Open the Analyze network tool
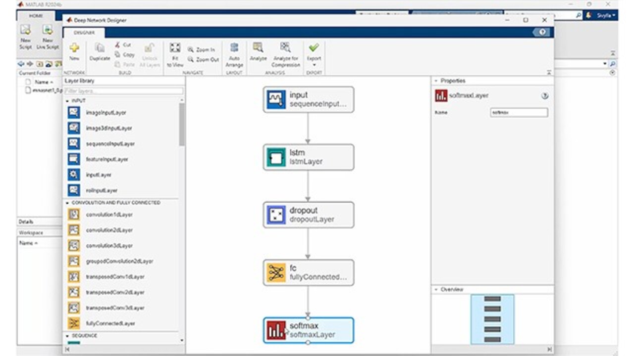This screenshot has height=356, width=634. 258,48
